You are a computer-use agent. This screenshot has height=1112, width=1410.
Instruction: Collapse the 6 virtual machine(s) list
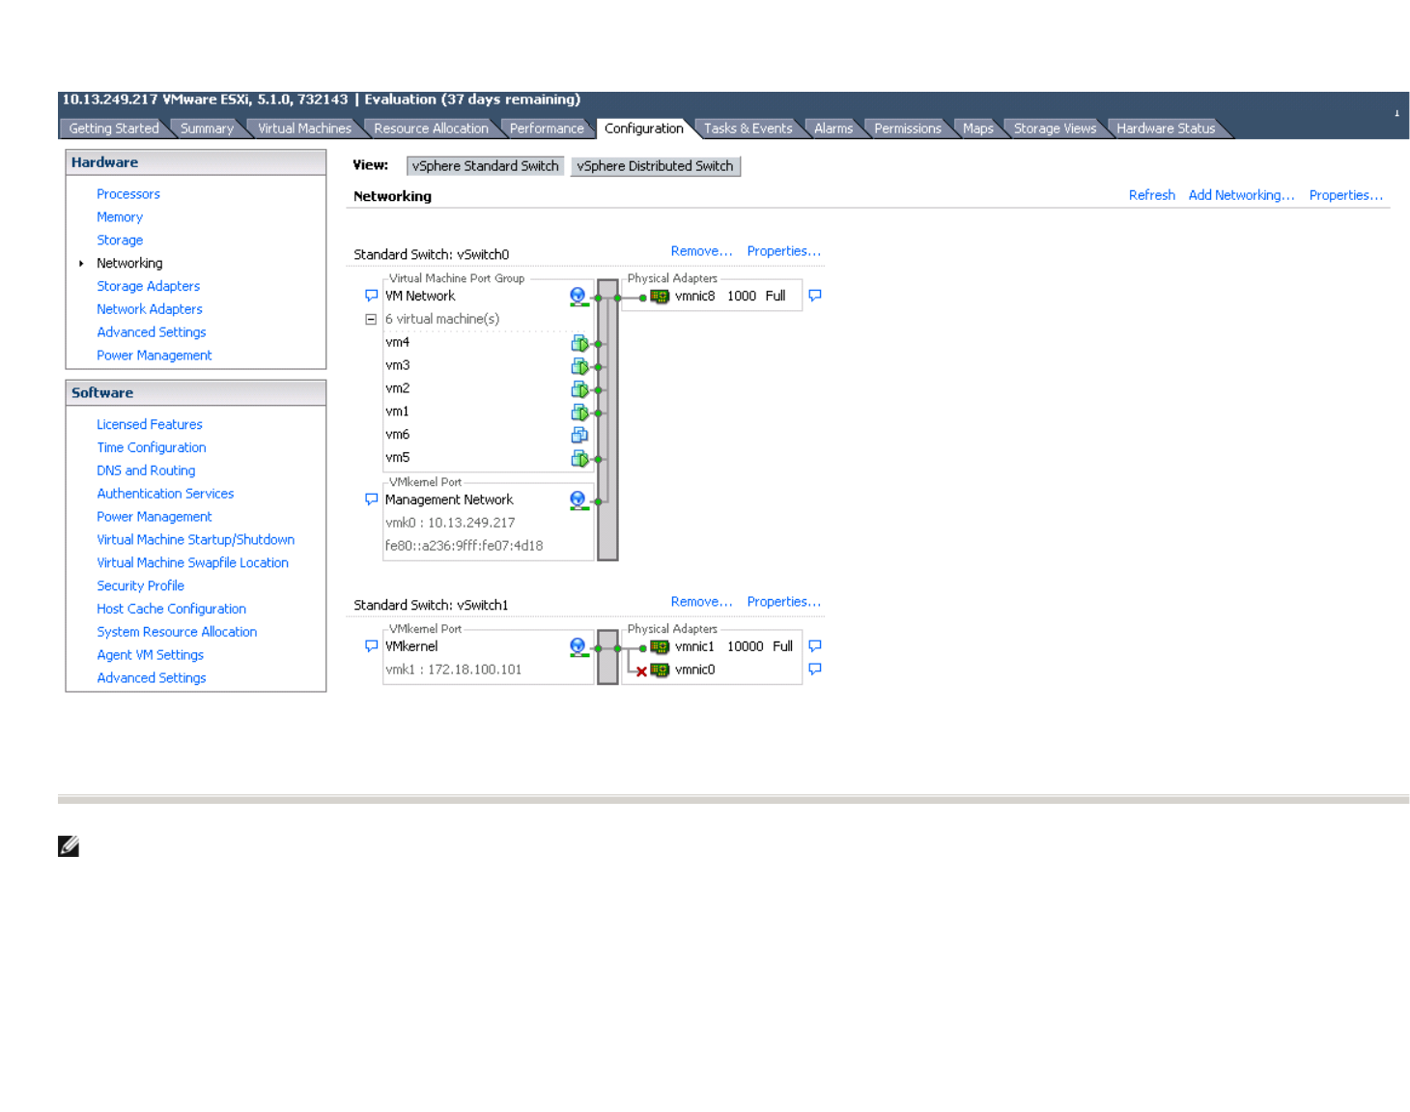point(371,319)
